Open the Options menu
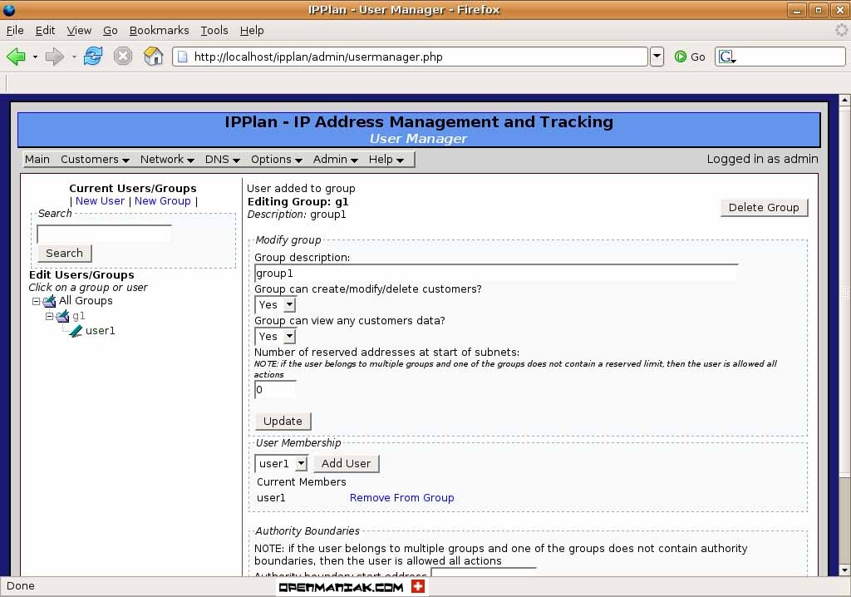This screenshot has width=851, height=597. [276, 159]
